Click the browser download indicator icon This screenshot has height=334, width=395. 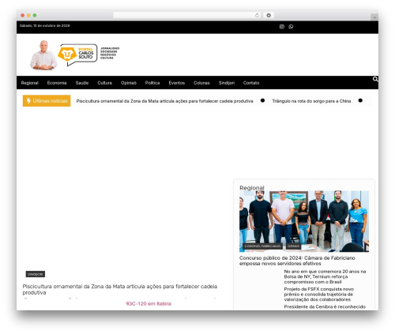(x=269, y=15)
